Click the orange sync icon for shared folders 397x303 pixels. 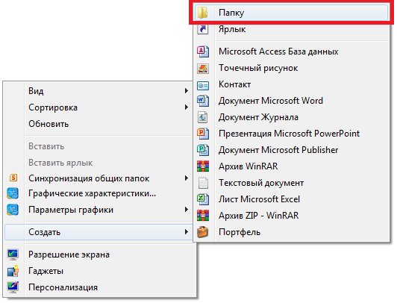click(x=13, y=178)
